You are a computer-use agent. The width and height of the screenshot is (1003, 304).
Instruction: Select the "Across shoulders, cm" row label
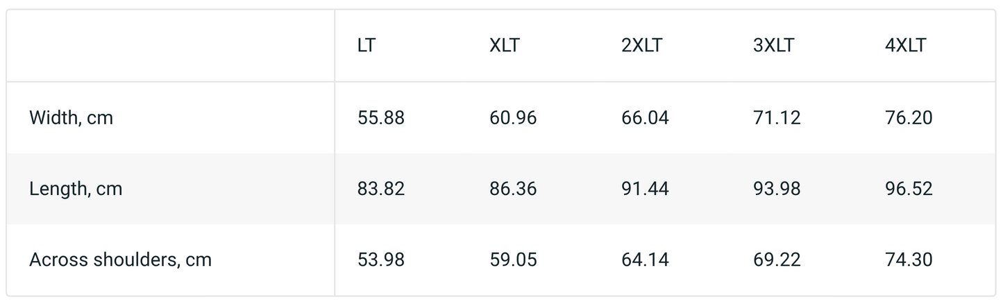click(120, 260)
